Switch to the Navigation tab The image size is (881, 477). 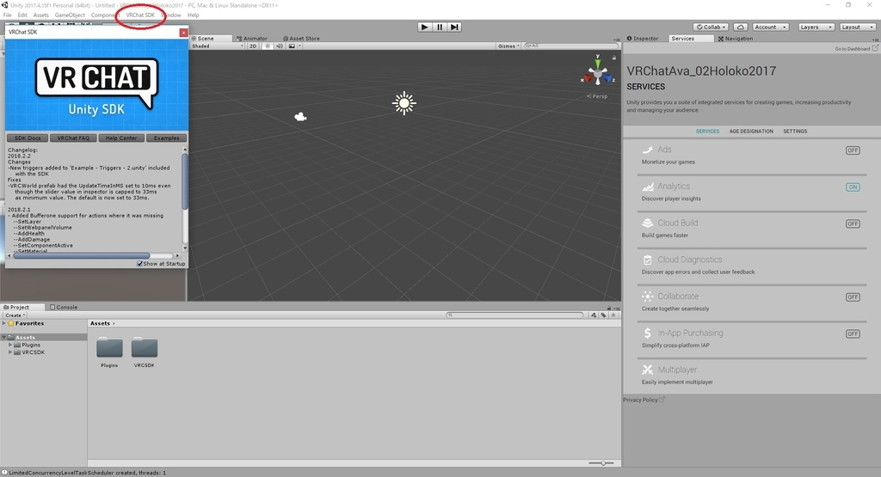(x=736, y=39)
